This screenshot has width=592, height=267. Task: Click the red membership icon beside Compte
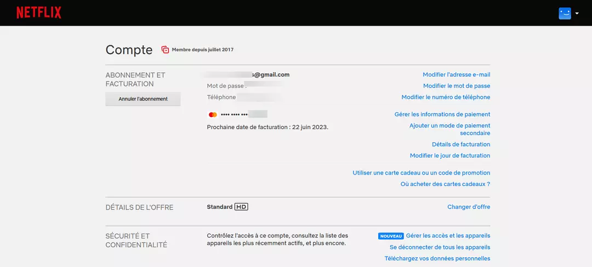coord(165,50)
